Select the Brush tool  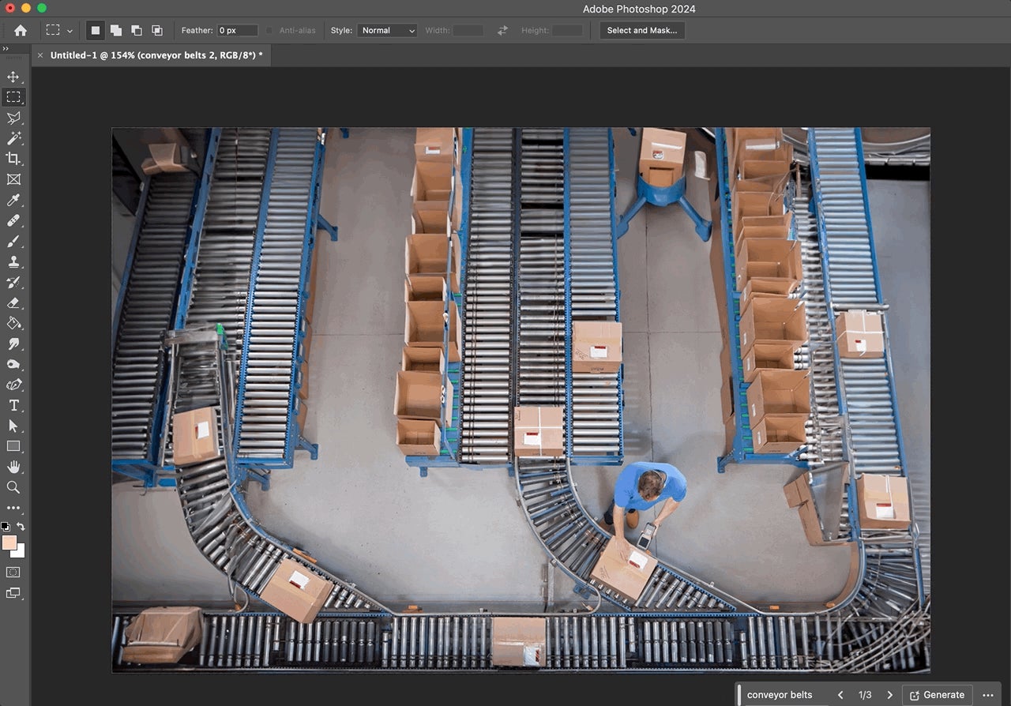(x=13, y=241)
